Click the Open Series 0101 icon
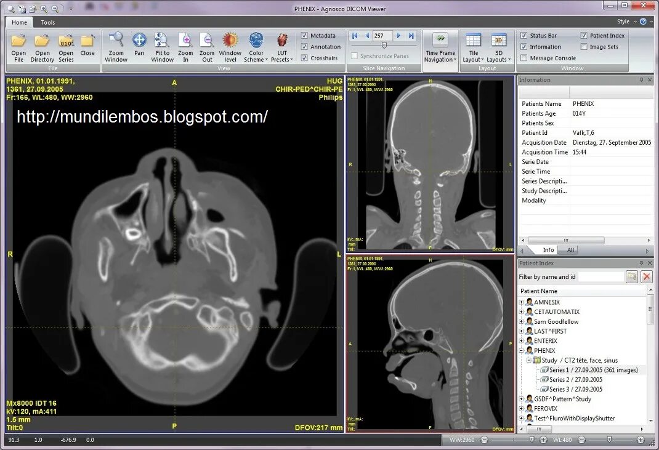 (66, 41)
